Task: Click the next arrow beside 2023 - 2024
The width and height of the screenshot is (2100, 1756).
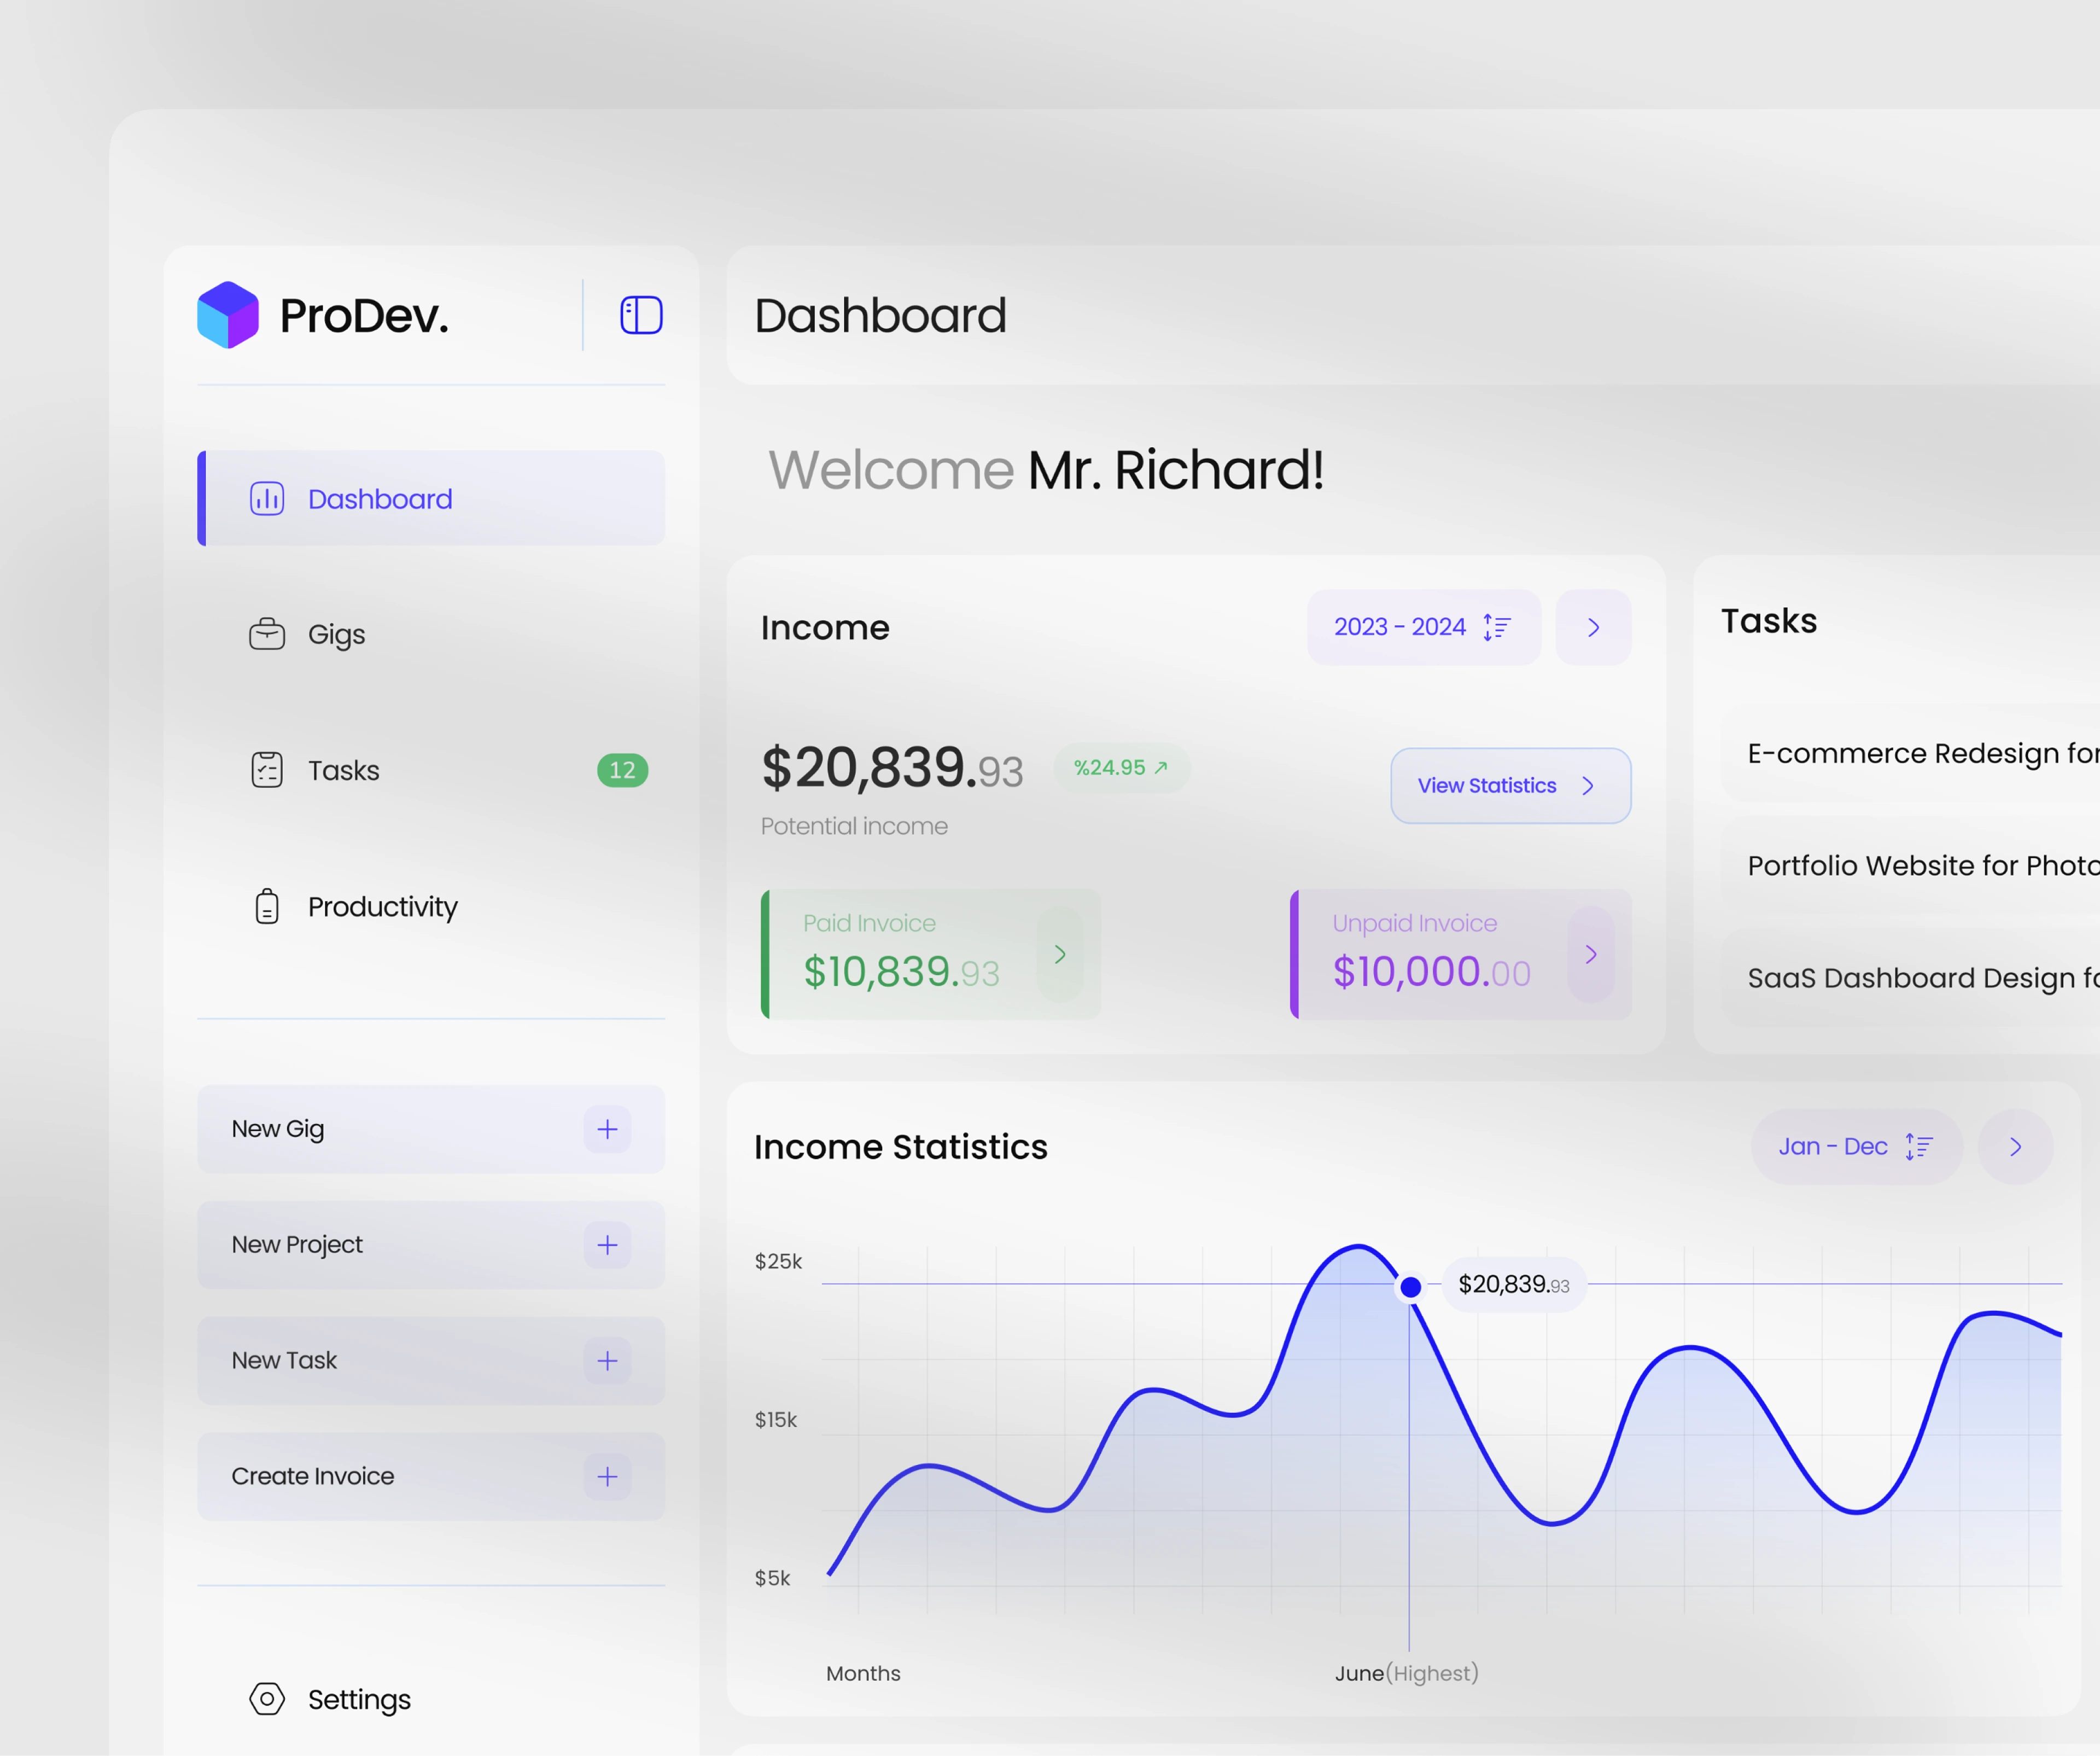Action: (x=1593, y=627)
